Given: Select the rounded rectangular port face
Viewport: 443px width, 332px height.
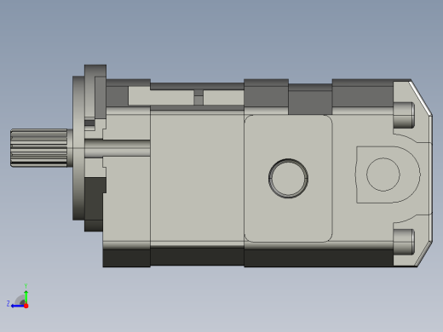Looking at the screenshot, I should point(288,179).
